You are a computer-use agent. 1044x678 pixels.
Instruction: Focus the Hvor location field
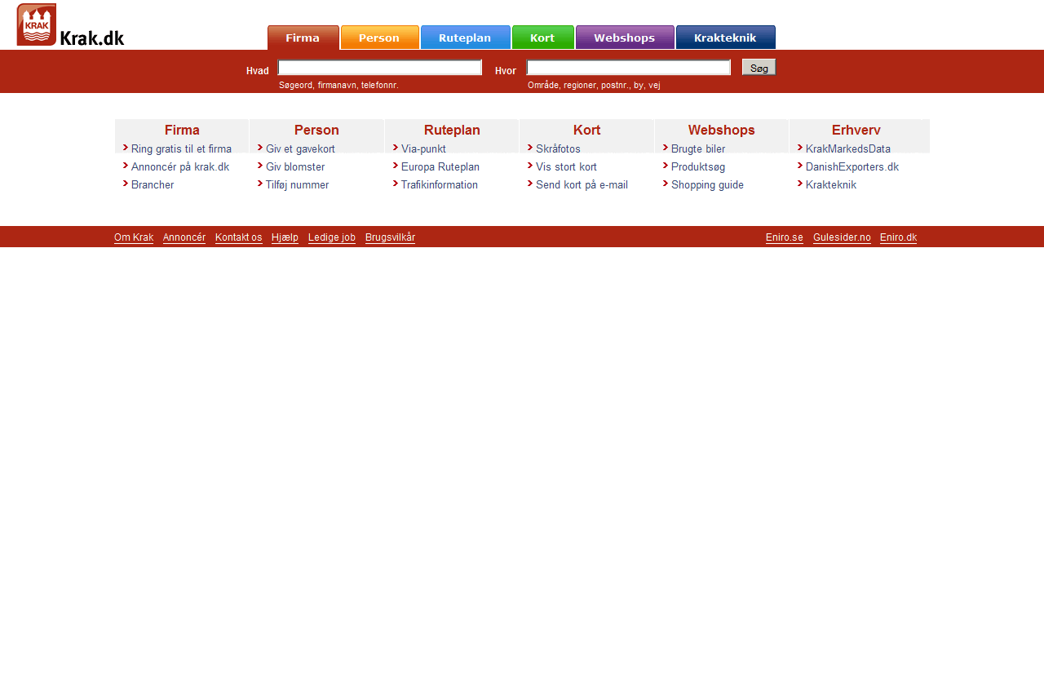pyautogui.click(x=628, y=68)
